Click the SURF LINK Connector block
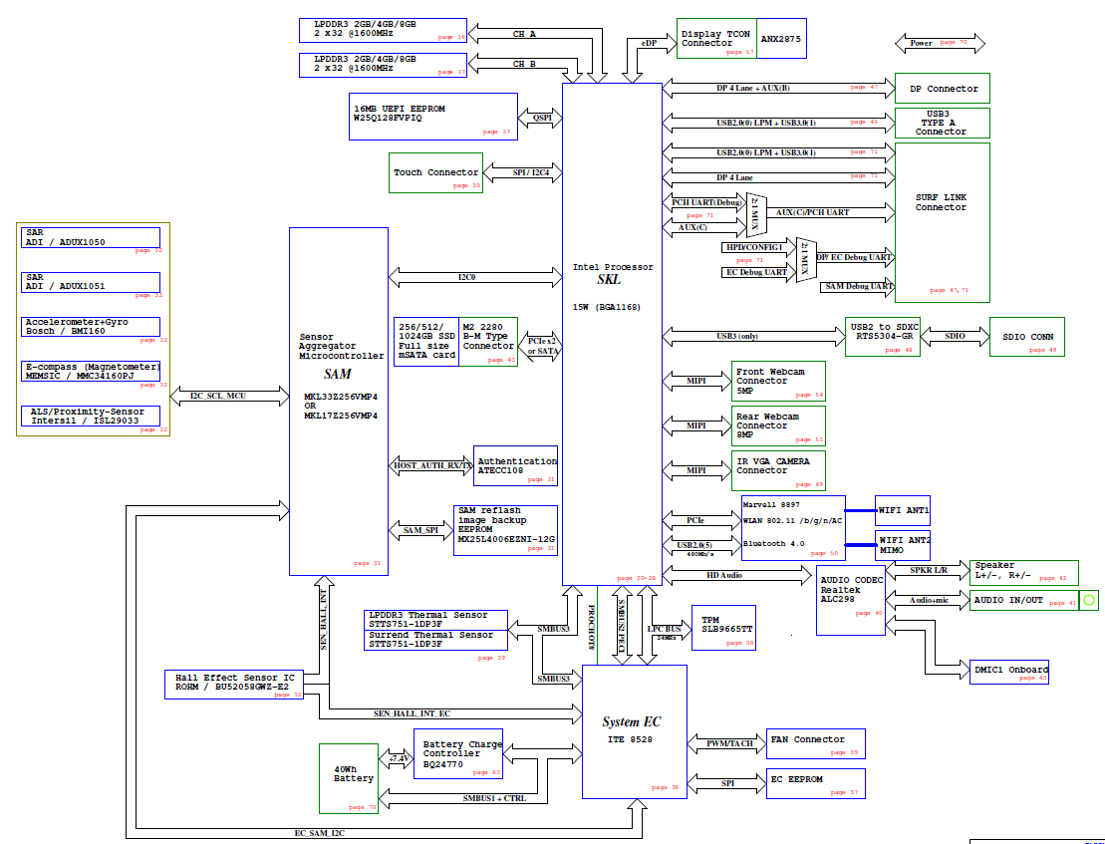The height and width of the screenshot is (844, 1105). coord(942,221)
